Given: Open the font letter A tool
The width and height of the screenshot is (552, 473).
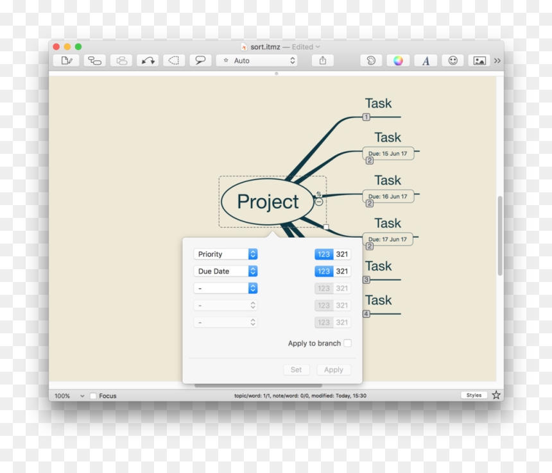Looking at the screenshot, I should click(426, 61).
